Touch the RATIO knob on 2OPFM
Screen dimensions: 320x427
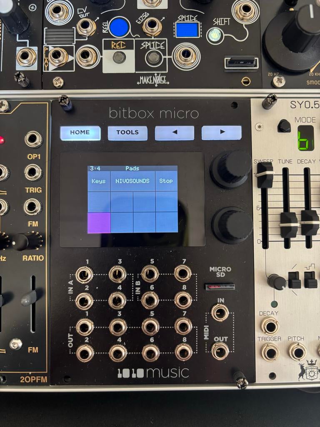pyautogui.click(x=27, y=241)
